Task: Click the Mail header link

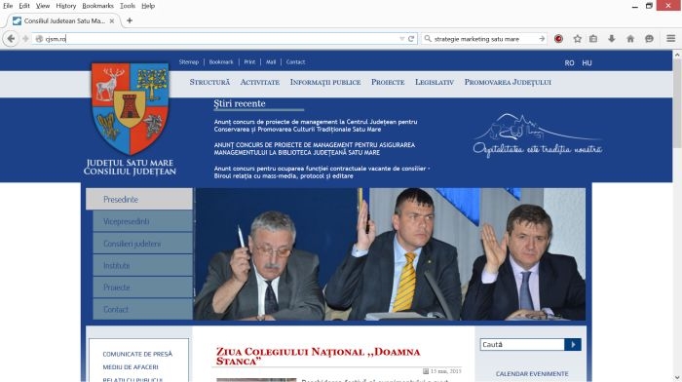Action: click(271, 61)
